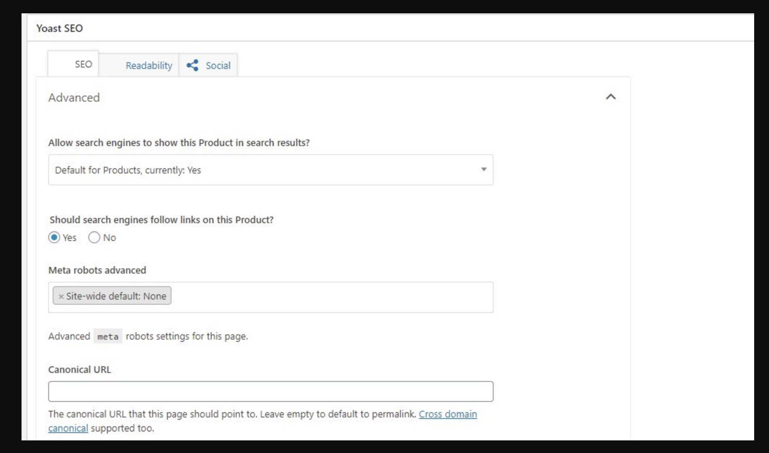This screenshot has height=453, width=769.
Task: Select the "Site-wide default: None" tag
Action: pos(115,296)
